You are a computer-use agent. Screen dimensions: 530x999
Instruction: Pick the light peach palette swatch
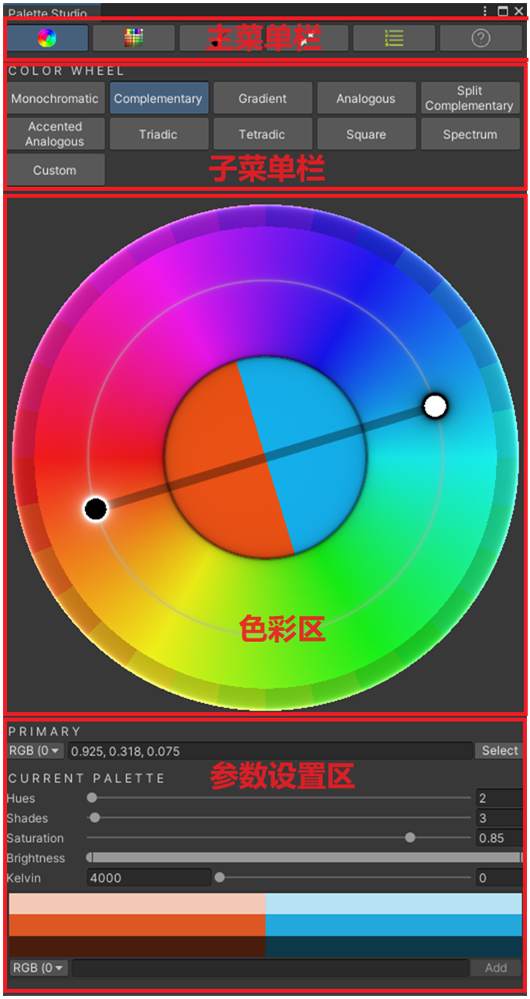click(137, 904)
